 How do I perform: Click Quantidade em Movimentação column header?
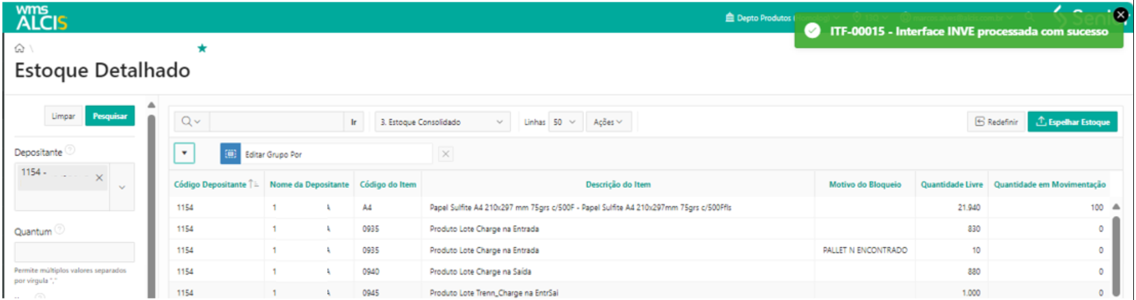click(1049, 185)
